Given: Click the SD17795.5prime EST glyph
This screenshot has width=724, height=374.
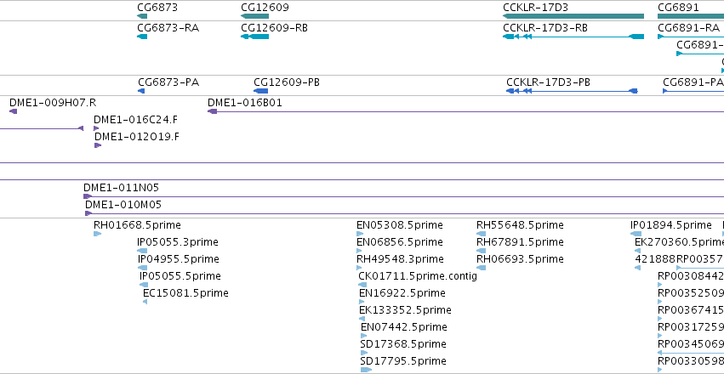Looking at the screenshot, I should coord(366,370).
